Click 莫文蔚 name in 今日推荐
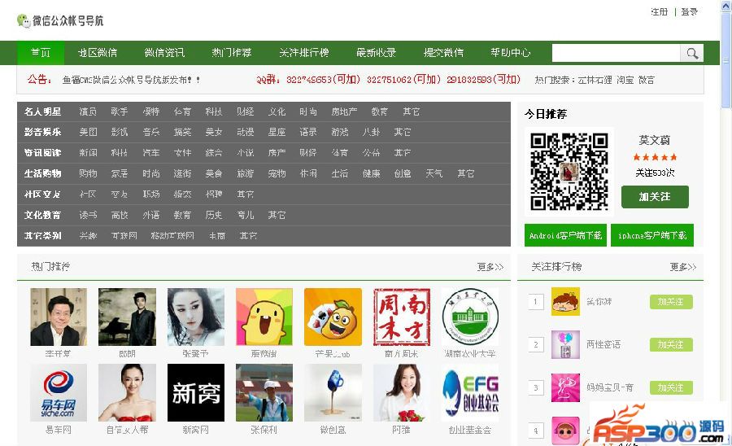This screenshot has height=446, width=732. tap(655, 140)
